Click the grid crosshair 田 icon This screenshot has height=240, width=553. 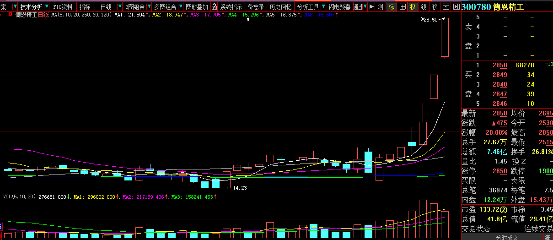(402, 7)
